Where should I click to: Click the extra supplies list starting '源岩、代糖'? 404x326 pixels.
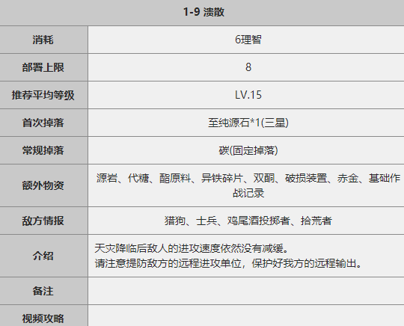248,185
